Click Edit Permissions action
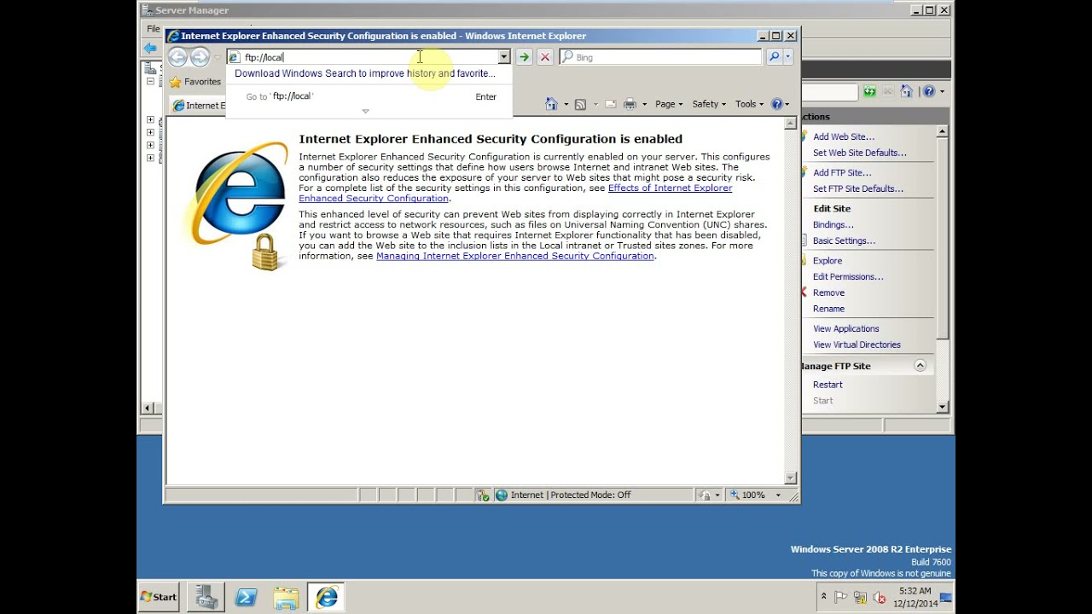 click(848, 277)
